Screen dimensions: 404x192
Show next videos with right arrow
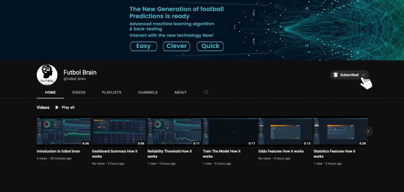coord(368,131)
